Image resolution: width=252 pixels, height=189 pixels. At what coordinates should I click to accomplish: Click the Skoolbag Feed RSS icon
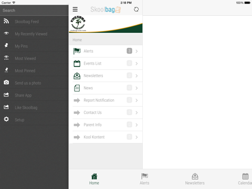(x=6, y=21)
